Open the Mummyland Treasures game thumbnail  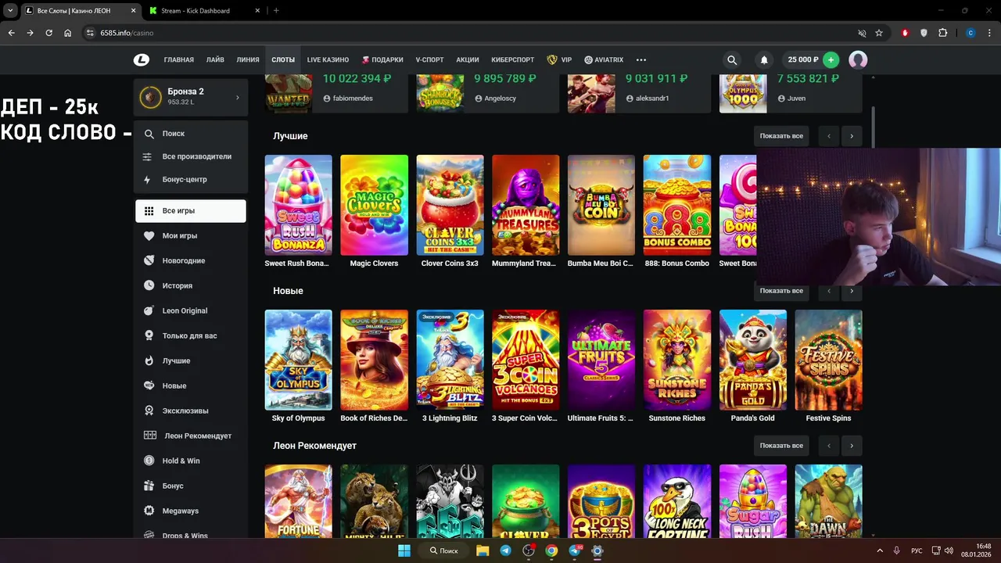click(x=526, y=205)
